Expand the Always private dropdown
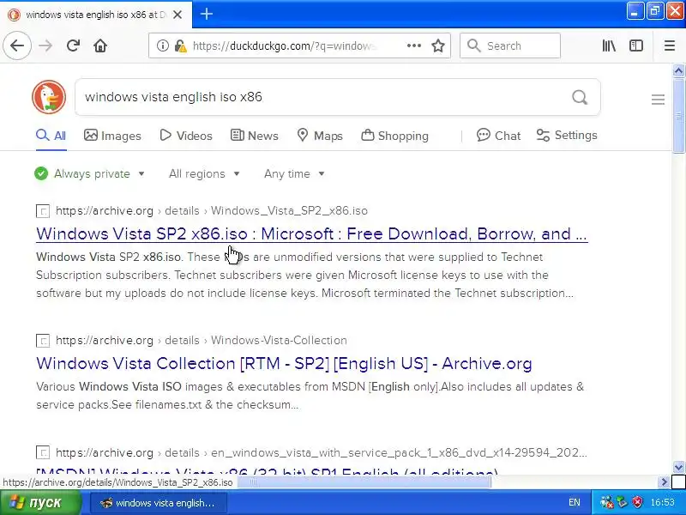Image resolution: width=686 pixels, height=515 pixels. point(90,174)
